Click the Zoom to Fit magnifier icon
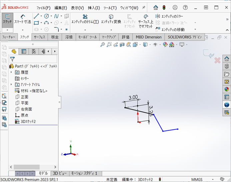Screen dimensions: 231x182 103,45
